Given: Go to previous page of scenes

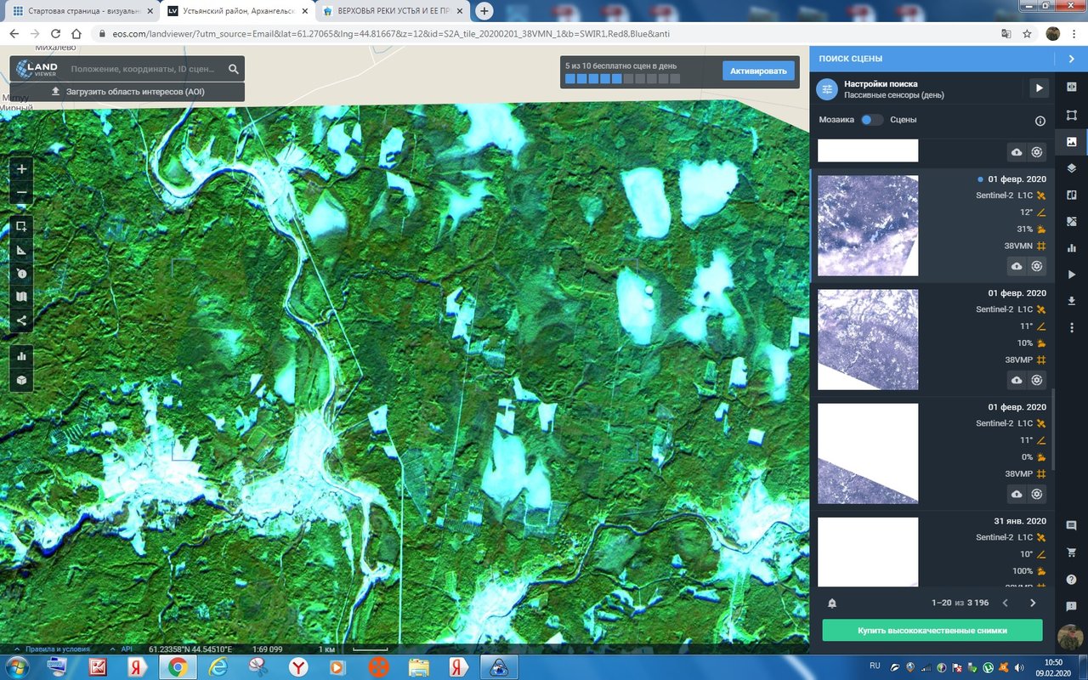Looking at the screenshot, I should (1005, 603).
